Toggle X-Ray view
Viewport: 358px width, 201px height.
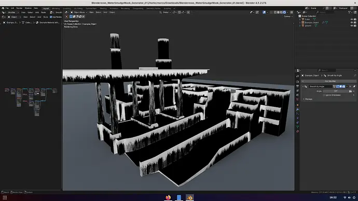click(x=271, y=12)
